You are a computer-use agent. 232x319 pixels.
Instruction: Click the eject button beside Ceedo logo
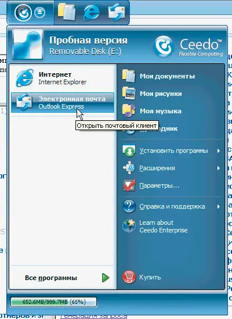click(x=40, y=13)
